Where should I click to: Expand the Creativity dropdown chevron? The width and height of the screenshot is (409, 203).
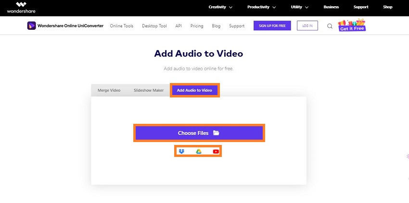[x=230, y=7]
